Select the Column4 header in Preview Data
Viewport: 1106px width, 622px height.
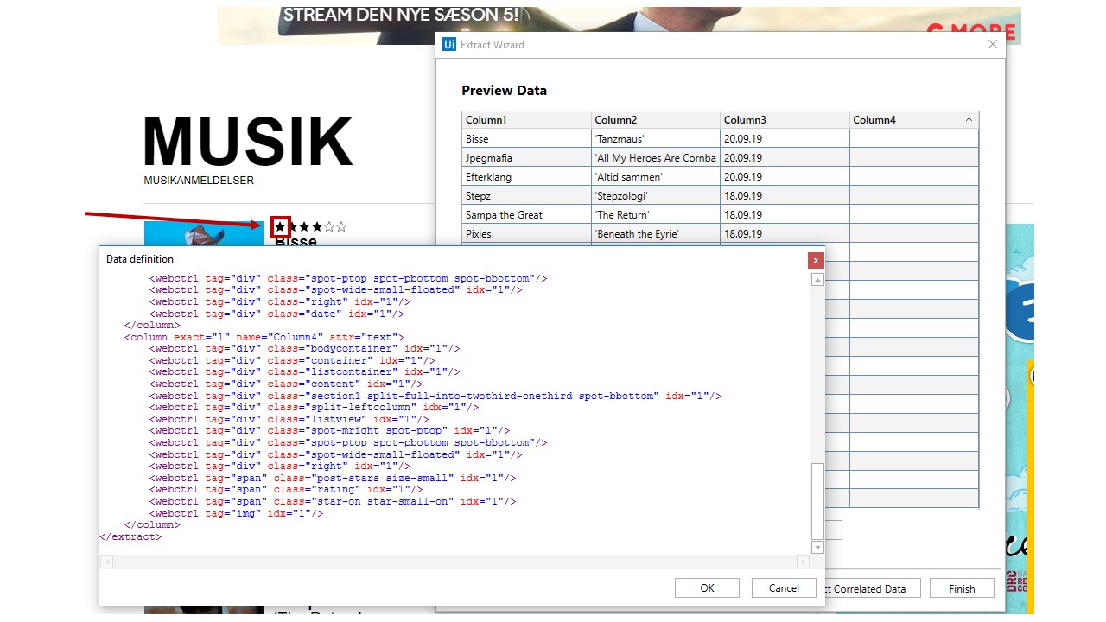(x=914, y=120)
